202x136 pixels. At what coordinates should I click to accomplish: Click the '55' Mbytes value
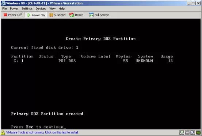point(126,61)
